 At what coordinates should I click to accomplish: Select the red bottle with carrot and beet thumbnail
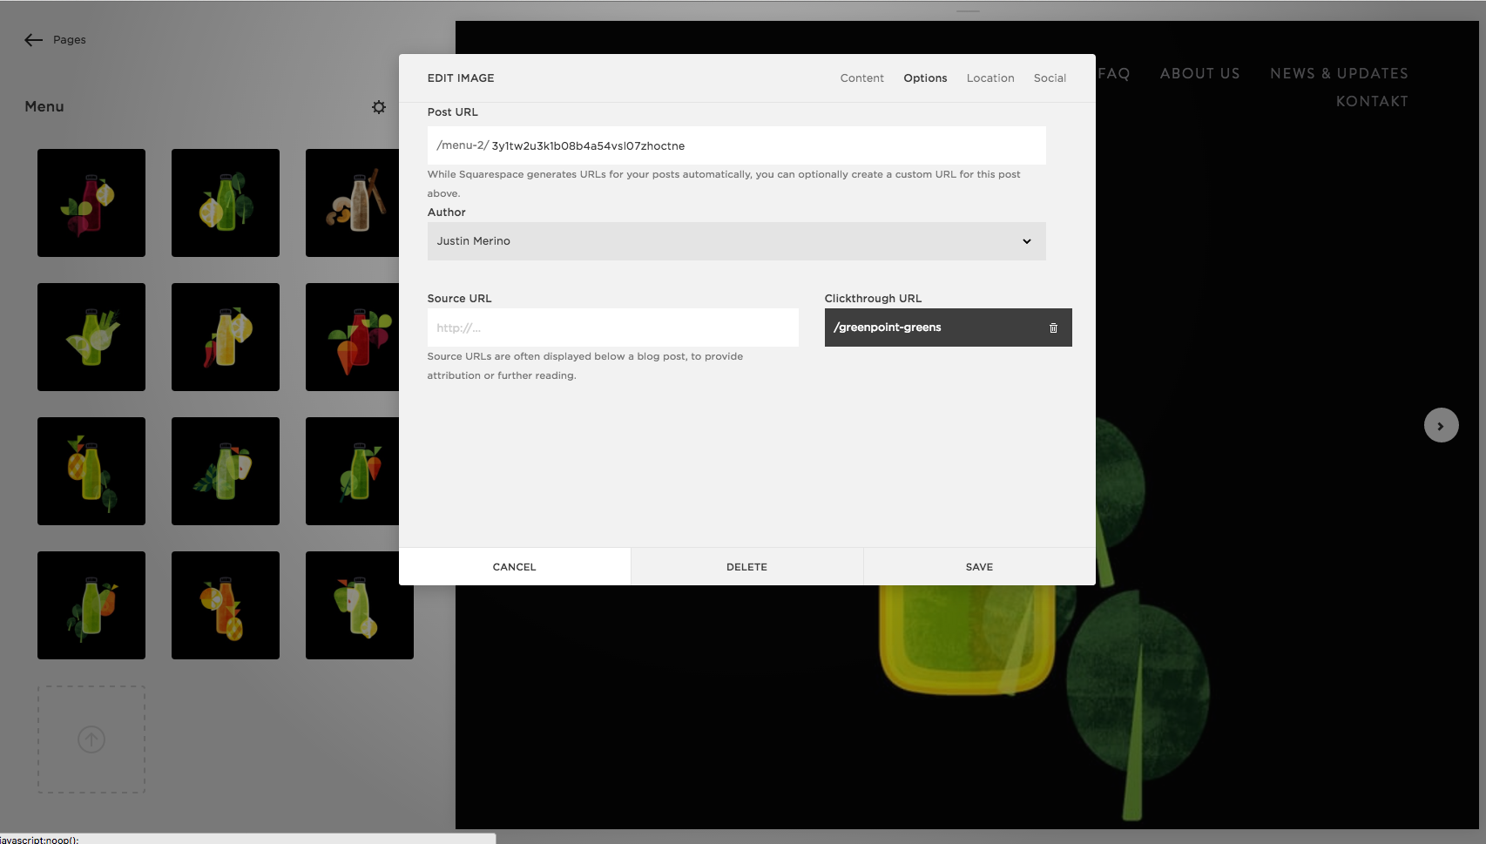pyautogui.click(x=352, y=337)
